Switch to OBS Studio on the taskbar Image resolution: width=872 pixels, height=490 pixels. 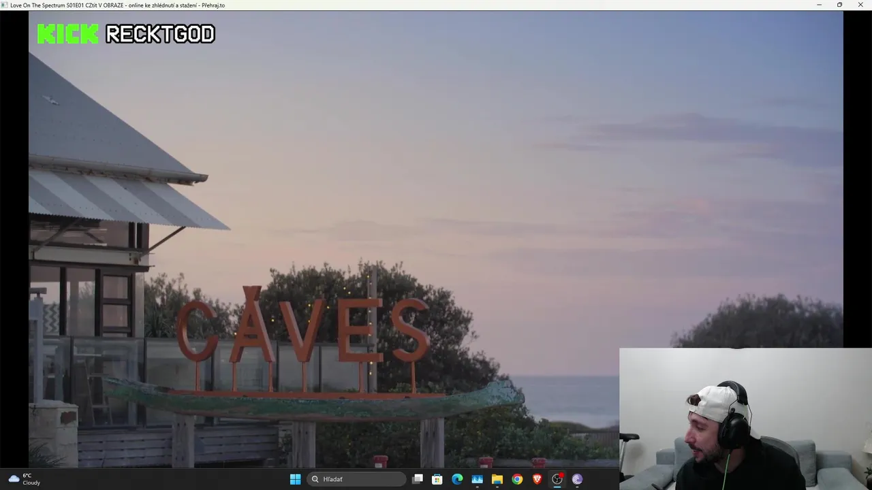(x=557, y=479)
